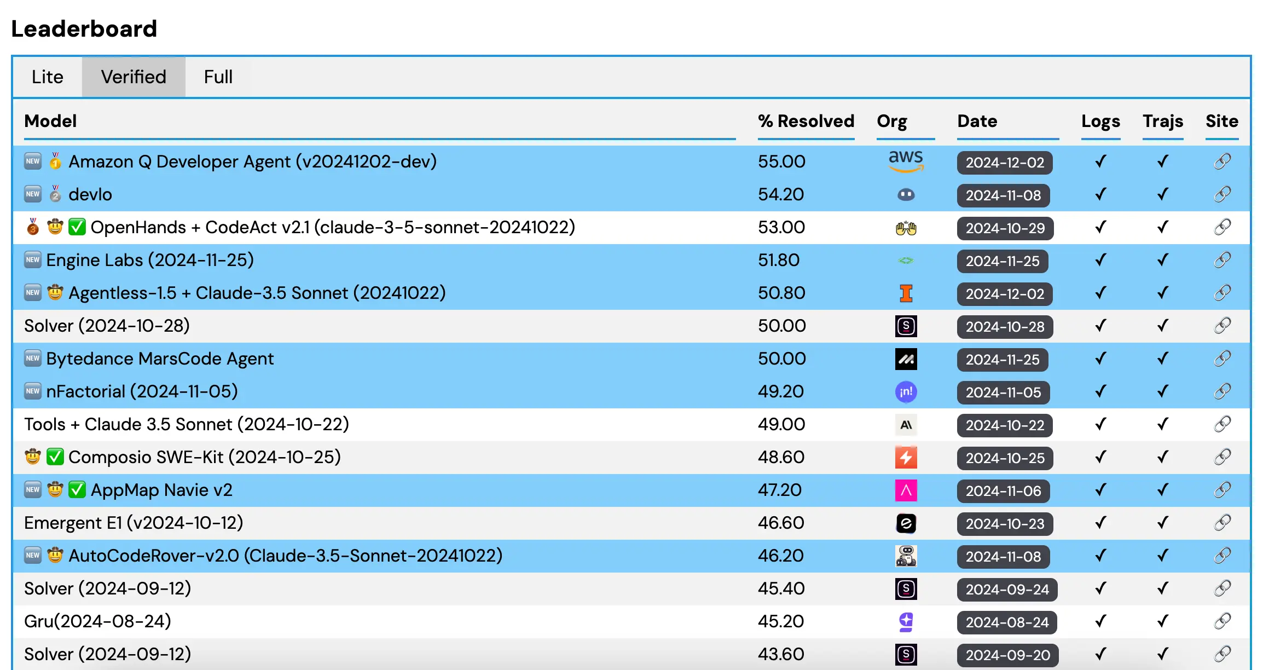Switch to the Full tab

point(218,77)
